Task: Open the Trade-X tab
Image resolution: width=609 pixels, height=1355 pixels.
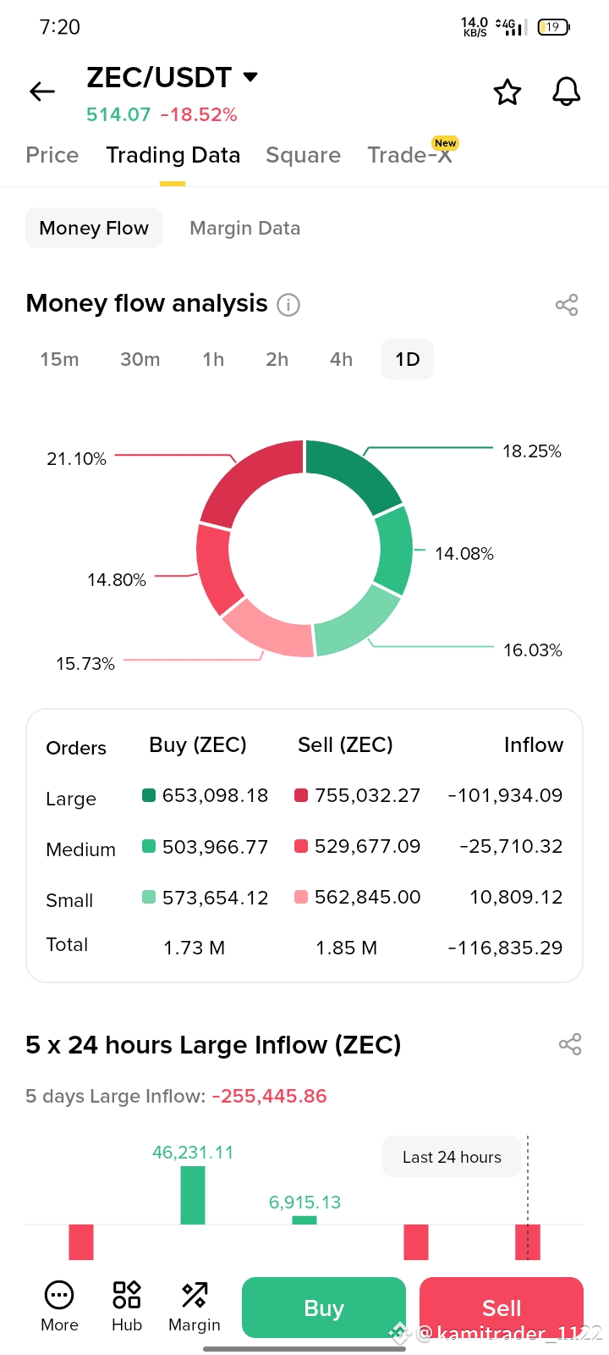Action: pos(409,155)
